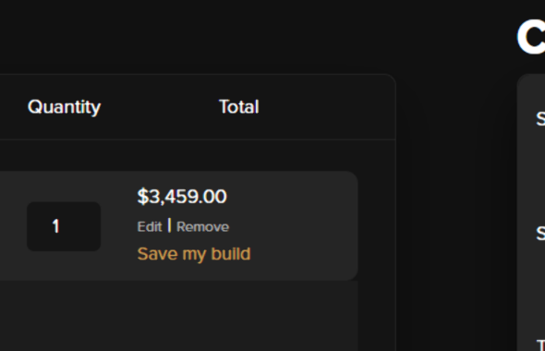Screen dimensions: 545x351
Task: Click the second cut-off S label on the right
Action: tap(540, 233)
